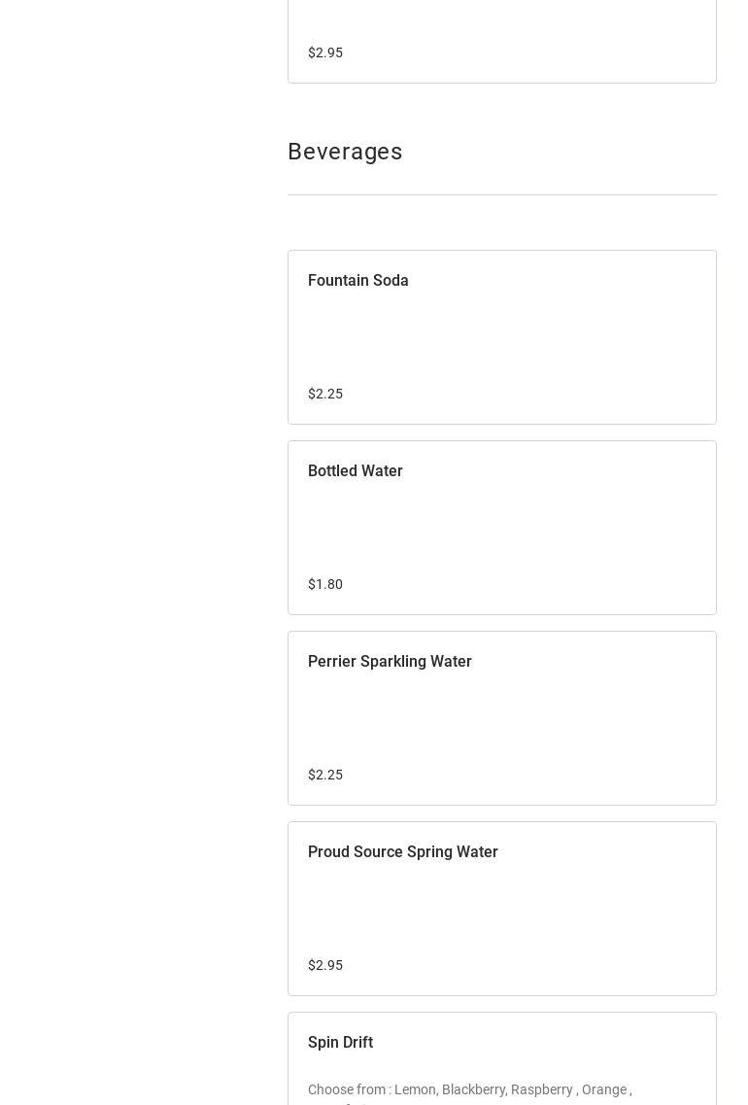Click the blank area inside the Proud Source card

(x=501, y=908)
